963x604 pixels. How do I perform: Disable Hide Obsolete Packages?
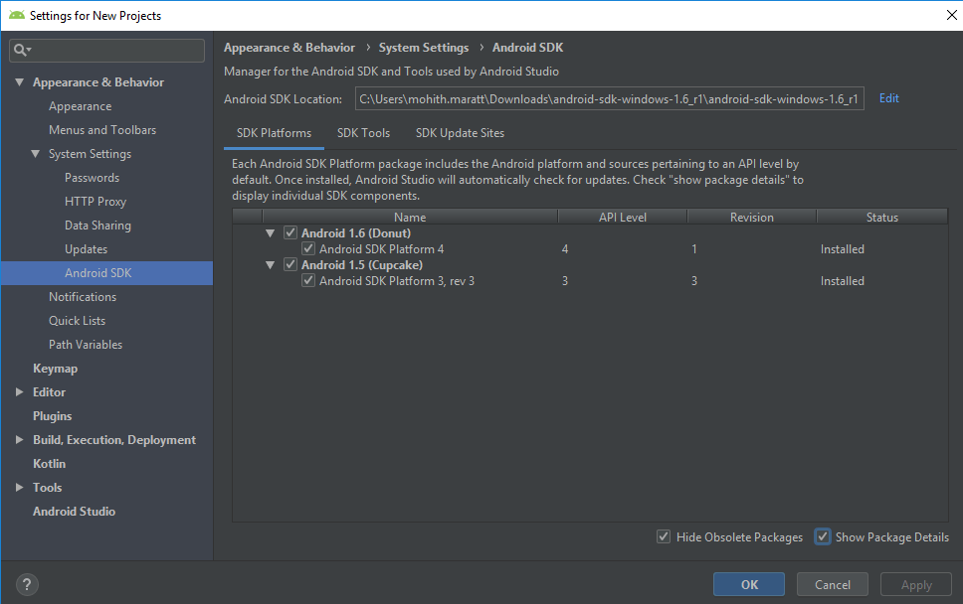pos(663,536)
